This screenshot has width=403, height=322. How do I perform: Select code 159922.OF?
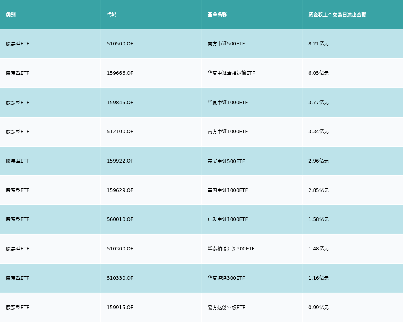tap(120, 161)
